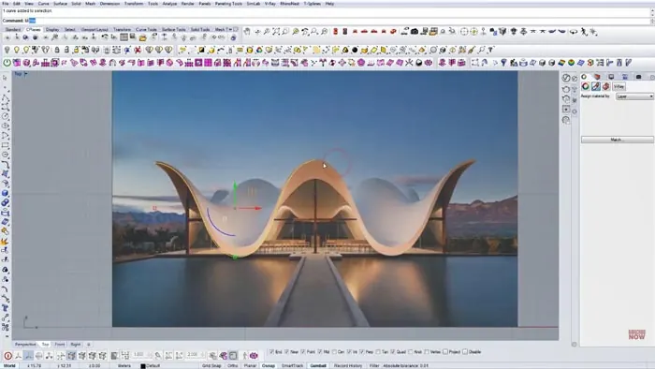Toggle SmartTrack in status bar
The width and height of the screenshot is (655, 369).
[x=292, y=365]
